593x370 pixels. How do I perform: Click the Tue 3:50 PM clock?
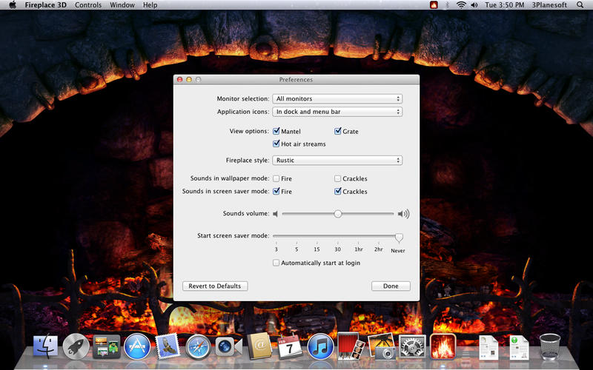pos(505,5)
